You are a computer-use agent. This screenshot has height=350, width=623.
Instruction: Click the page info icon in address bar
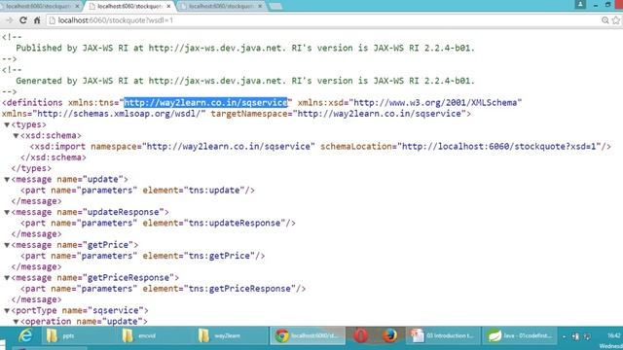coord(52,20)
